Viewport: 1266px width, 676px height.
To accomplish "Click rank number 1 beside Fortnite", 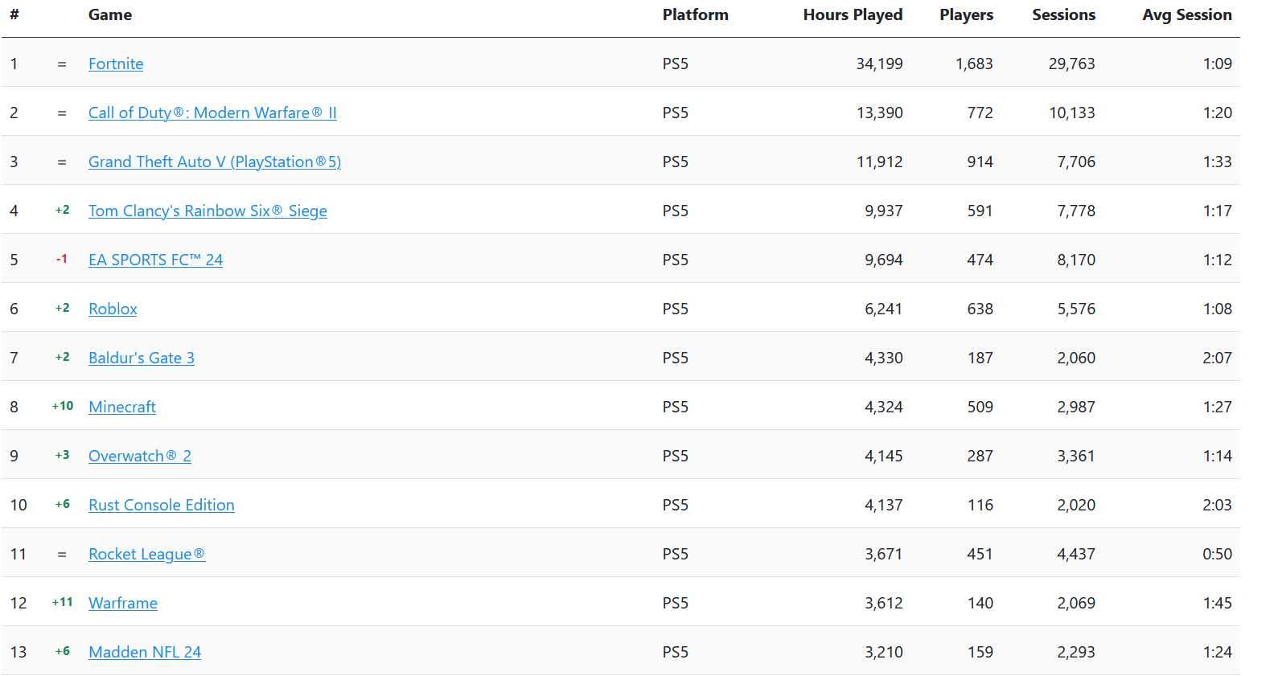I will 14,64.
